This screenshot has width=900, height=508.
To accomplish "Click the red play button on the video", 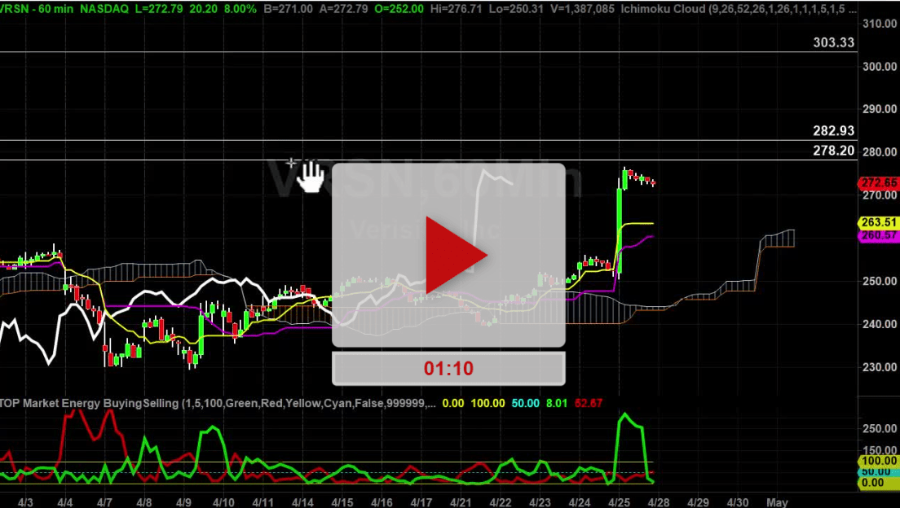I will coord(457,255).
